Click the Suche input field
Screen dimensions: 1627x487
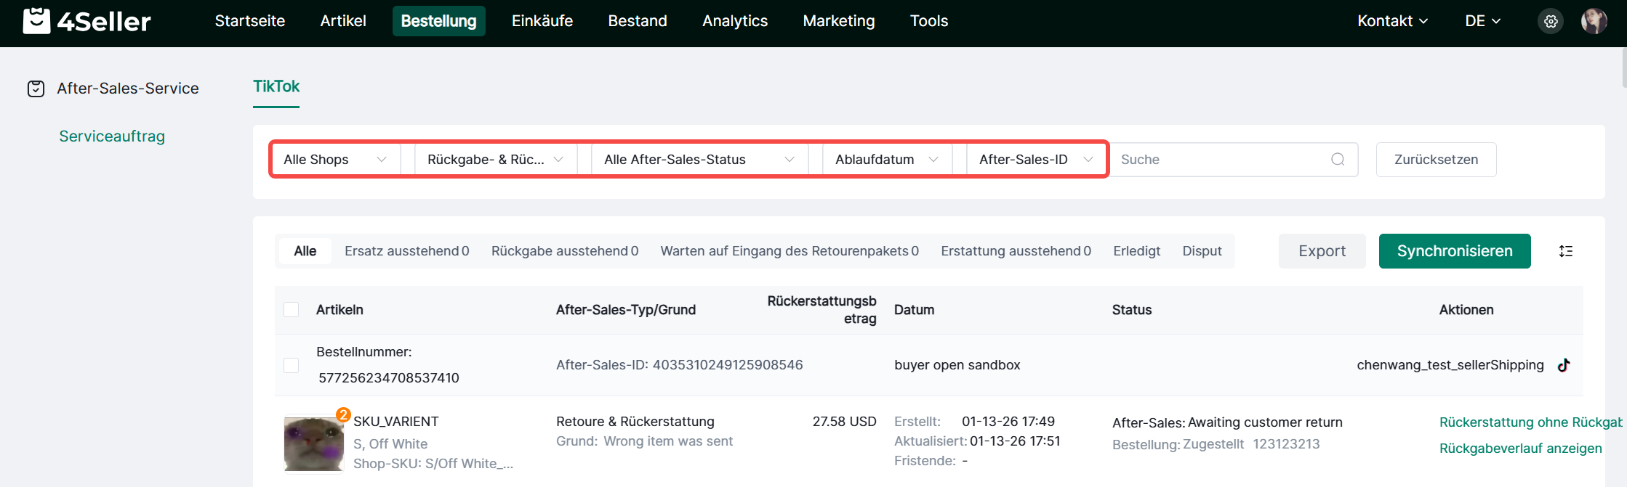coord(1221,160)
